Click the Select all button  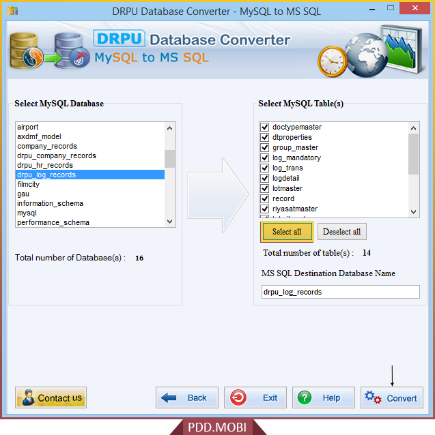coord(287,232)
